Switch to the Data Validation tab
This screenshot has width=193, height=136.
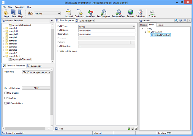point(85,21)
